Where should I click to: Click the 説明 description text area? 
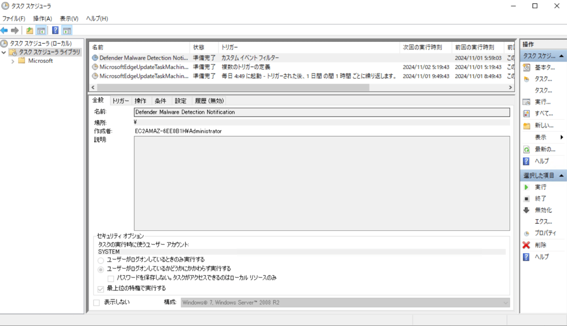click(322, 183)
